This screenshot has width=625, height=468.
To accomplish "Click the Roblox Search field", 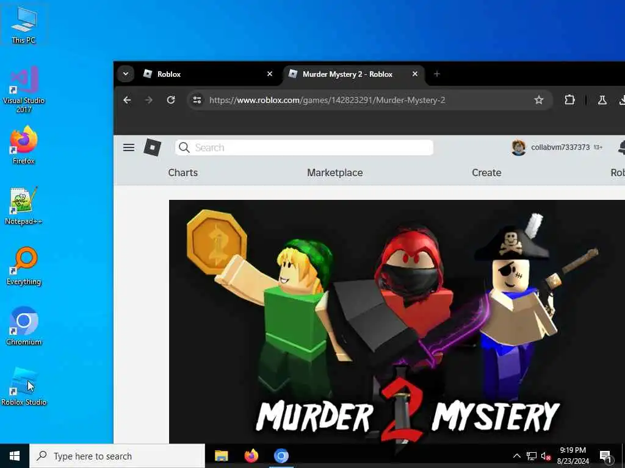I will point(304,147).
